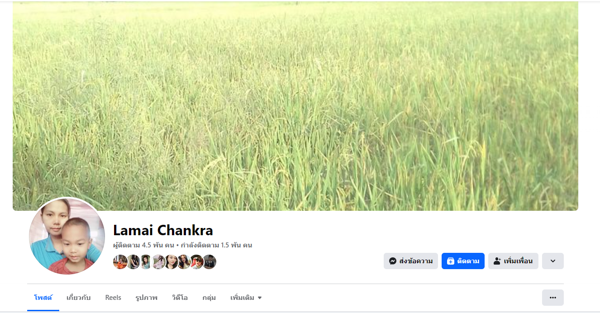Click the กำลังติดตาม 1.5 พัน คน link
Image resolution: width=600 pixels, height=313 pixels.
tap(216, 245)
